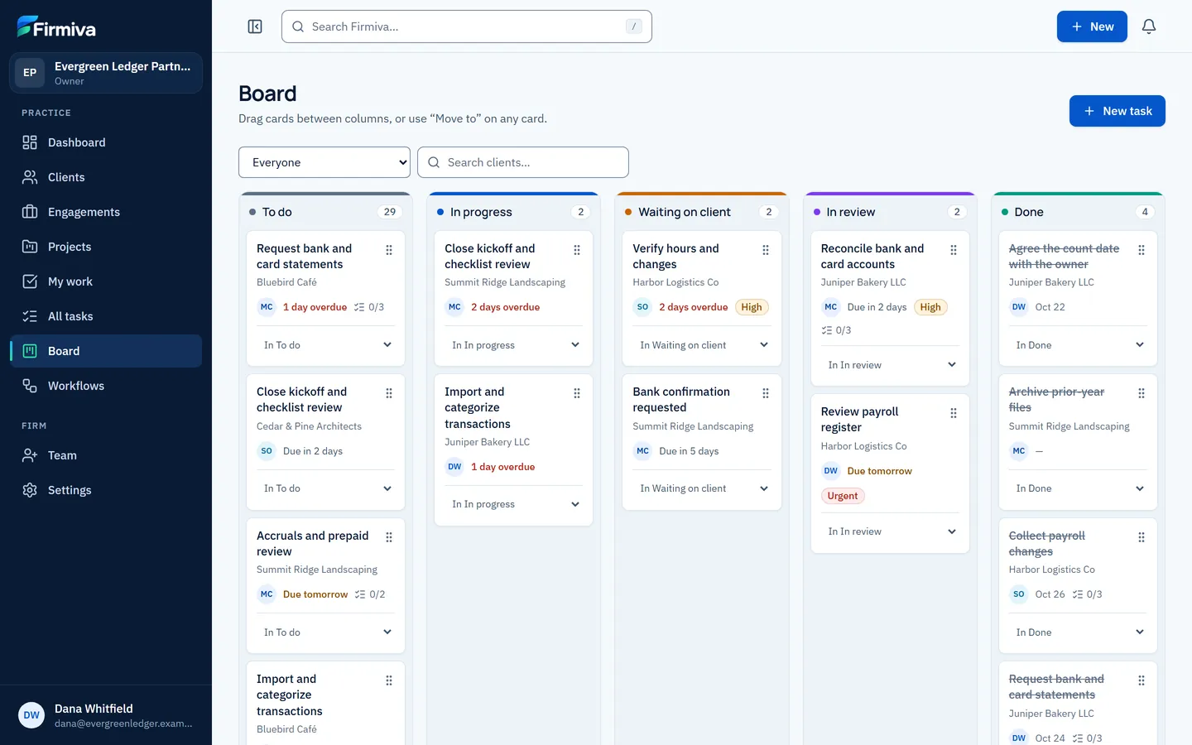1192x745 pixels.
Task: Click drag handle on Bank confirmation requested card
Action: tap(766, 393)
